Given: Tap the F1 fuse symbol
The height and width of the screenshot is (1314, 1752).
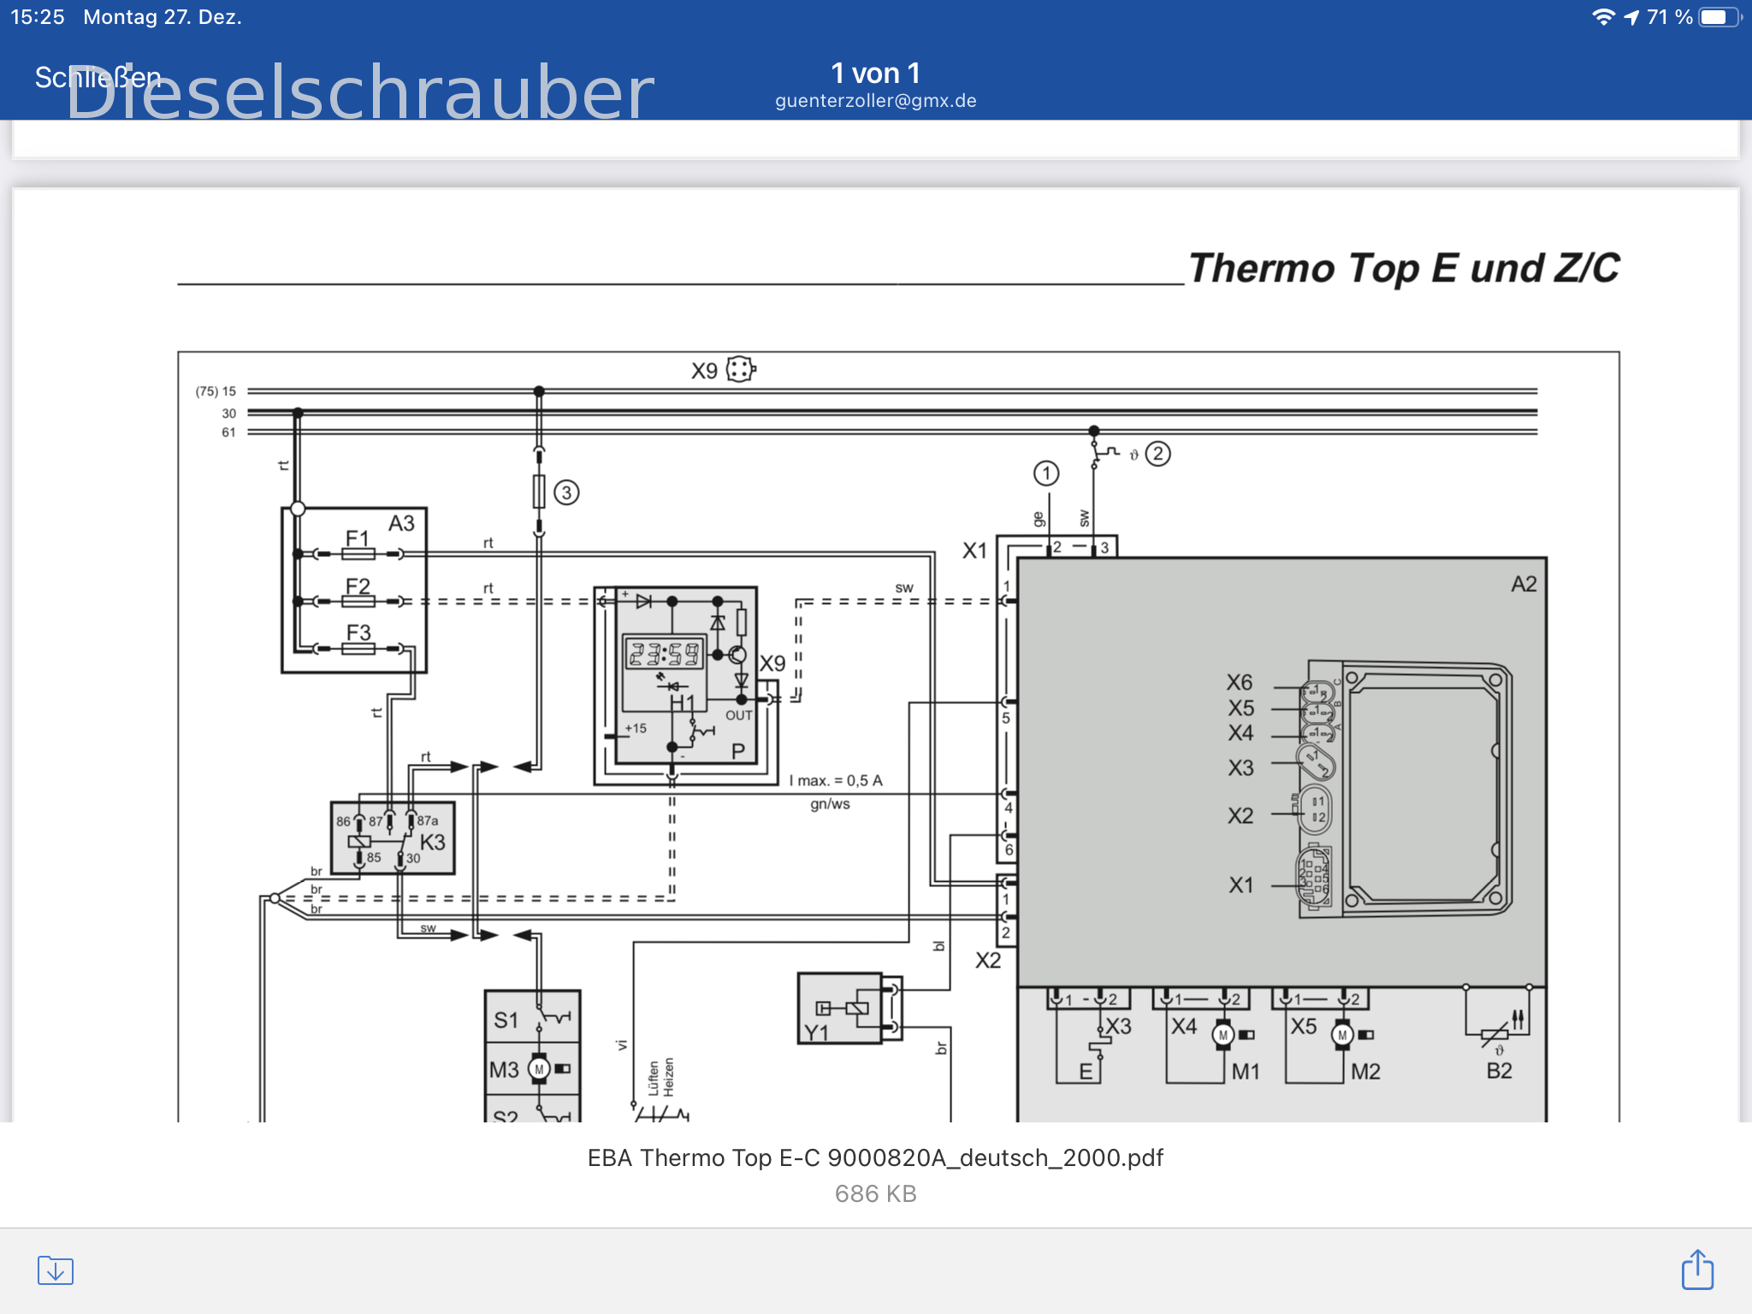Looking at the screenshot, I should tap(358, 553).
